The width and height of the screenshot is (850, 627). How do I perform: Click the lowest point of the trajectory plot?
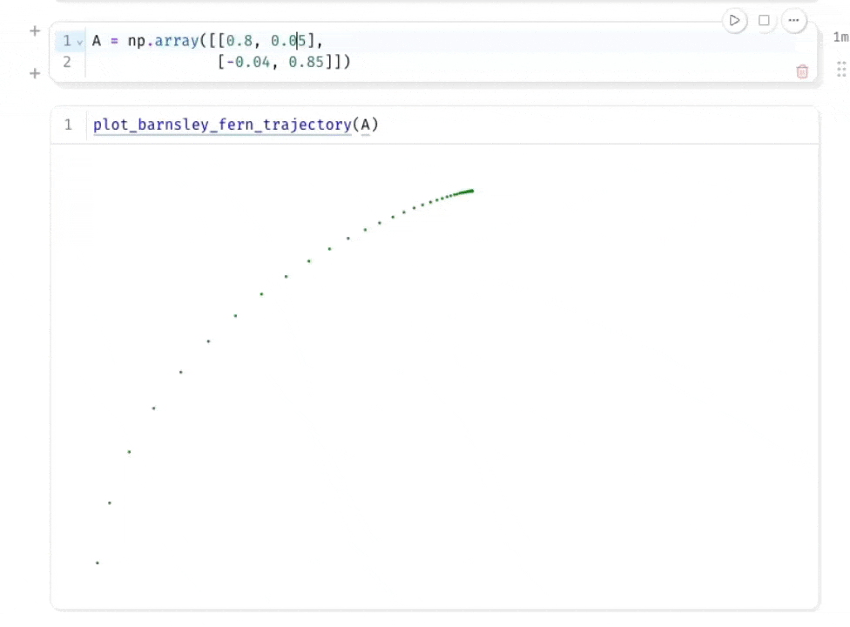tap(98, 563)
